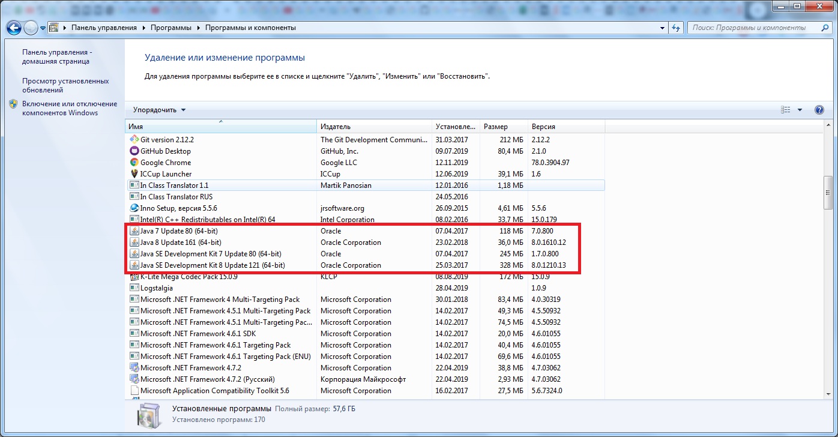Click Панель управления breadcrumb in address bar
This screenshot has height=437, width=838.
(104, 28)
